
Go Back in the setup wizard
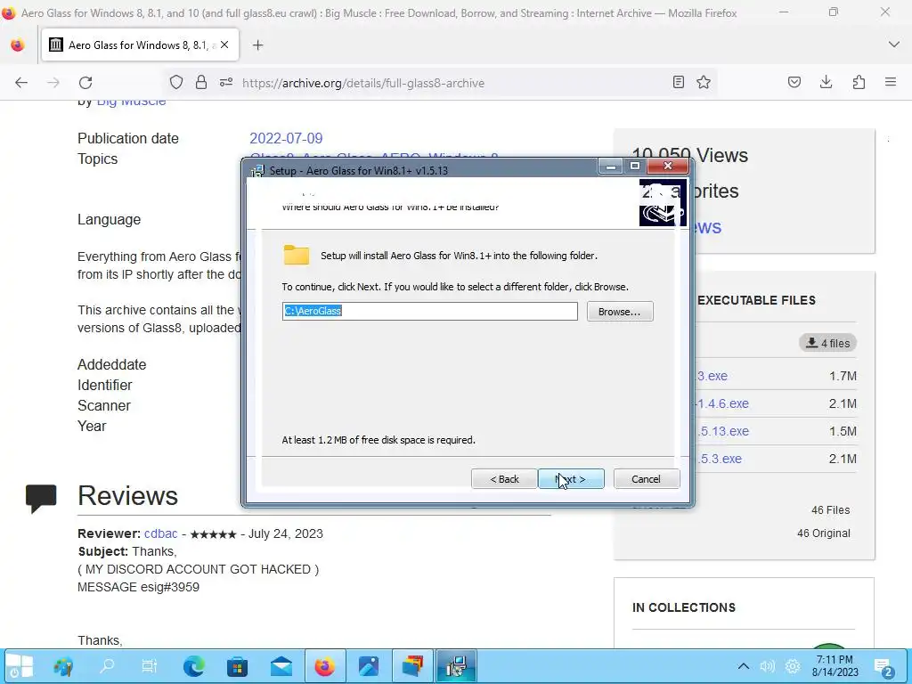coord(504,479)
